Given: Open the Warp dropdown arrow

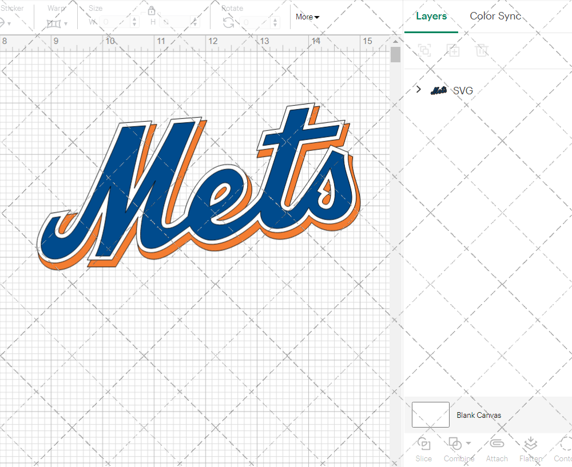Looking at the screenshot, I should [66, 23].
